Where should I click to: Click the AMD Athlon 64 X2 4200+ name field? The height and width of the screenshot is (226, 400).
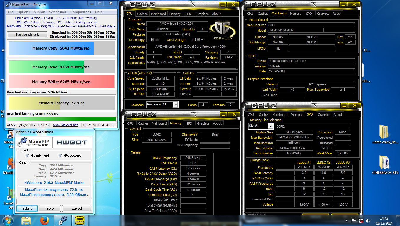click(x=177, y=24)
